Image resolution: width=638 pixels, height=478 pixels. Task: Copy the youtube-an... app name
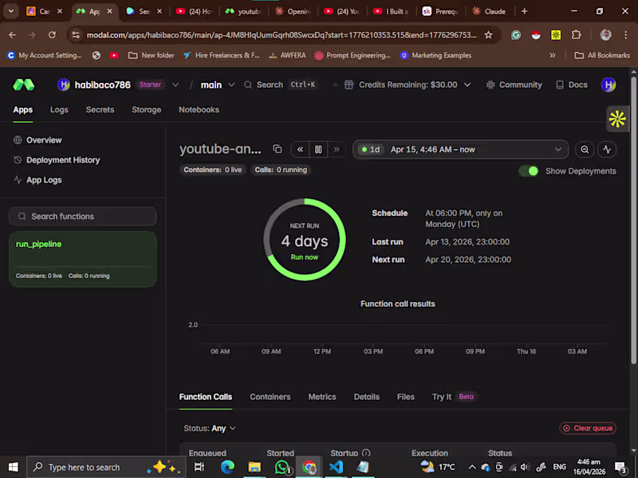tap(278, 149)
